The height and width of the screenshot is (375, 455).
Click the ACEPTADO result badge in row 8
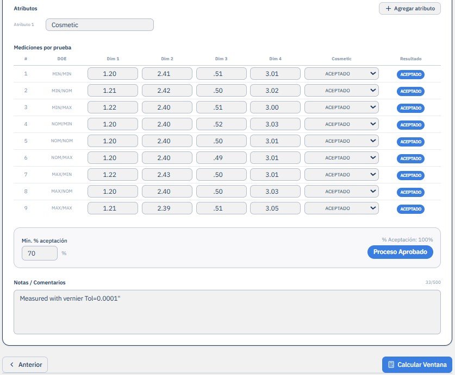[x=410, y=192]
